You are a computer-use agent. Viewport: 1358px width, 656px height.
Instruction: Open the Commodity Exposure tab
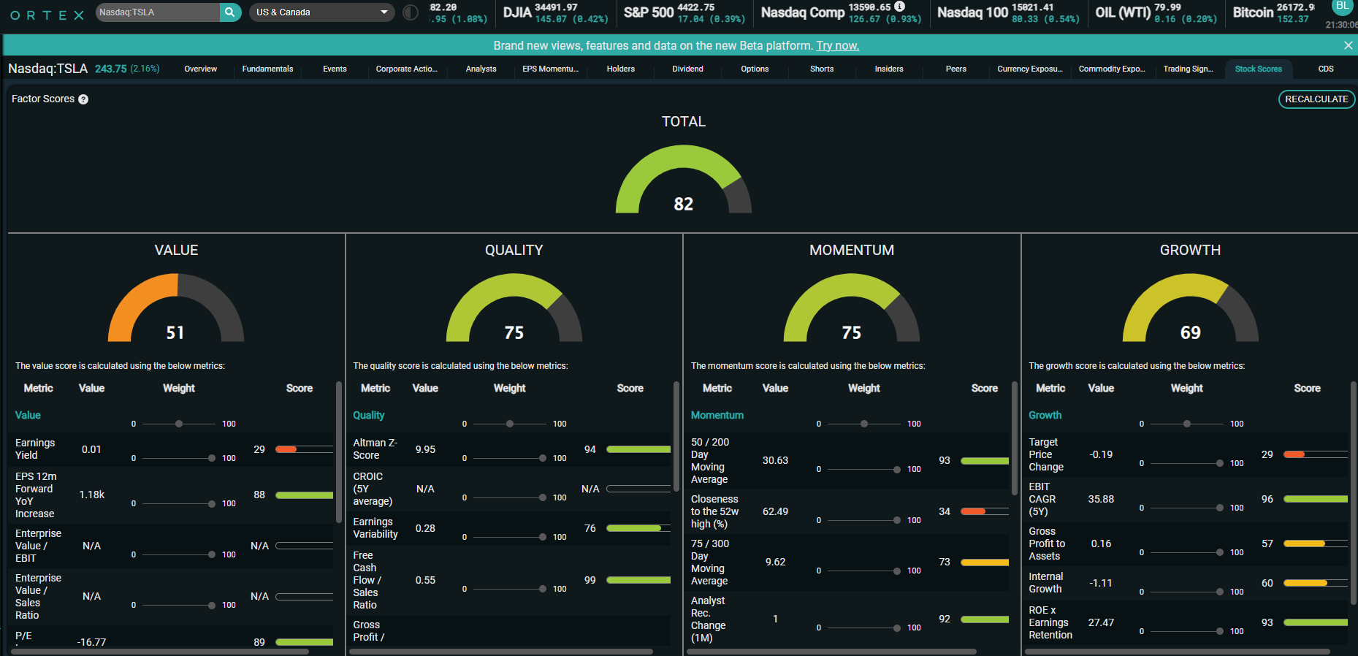click(1111, 69)
